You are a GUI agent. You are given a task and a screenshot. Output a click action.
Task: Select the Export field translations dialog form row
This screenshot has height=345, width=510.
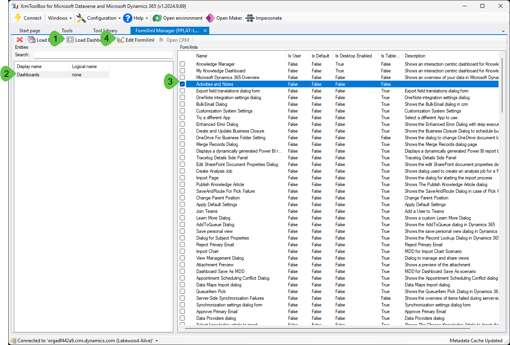[x=339, y=91]
